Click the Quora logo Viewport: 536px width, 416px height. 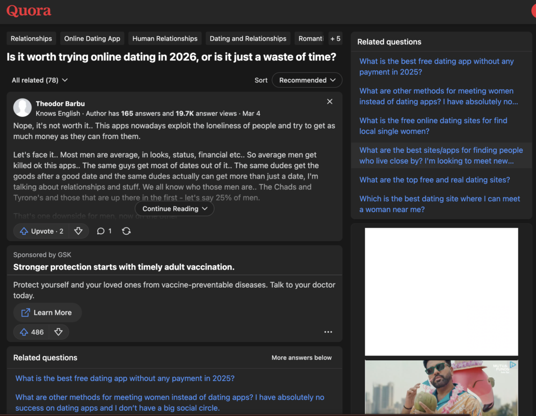(29, 10)
